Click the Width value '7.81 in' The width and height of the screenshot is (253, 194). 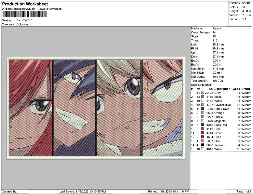(x=246, y=15)
